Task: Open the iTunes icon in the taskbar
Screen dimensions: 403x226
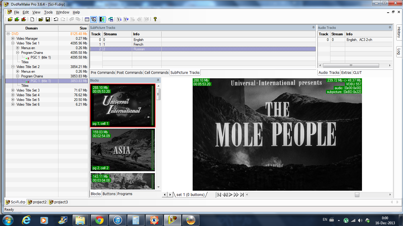Action: (118, 220)
